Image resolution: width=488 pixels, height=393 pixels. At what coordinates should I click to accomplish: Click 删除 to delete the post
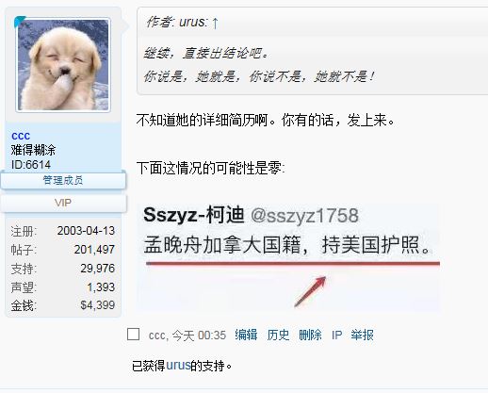click(310, 335)
